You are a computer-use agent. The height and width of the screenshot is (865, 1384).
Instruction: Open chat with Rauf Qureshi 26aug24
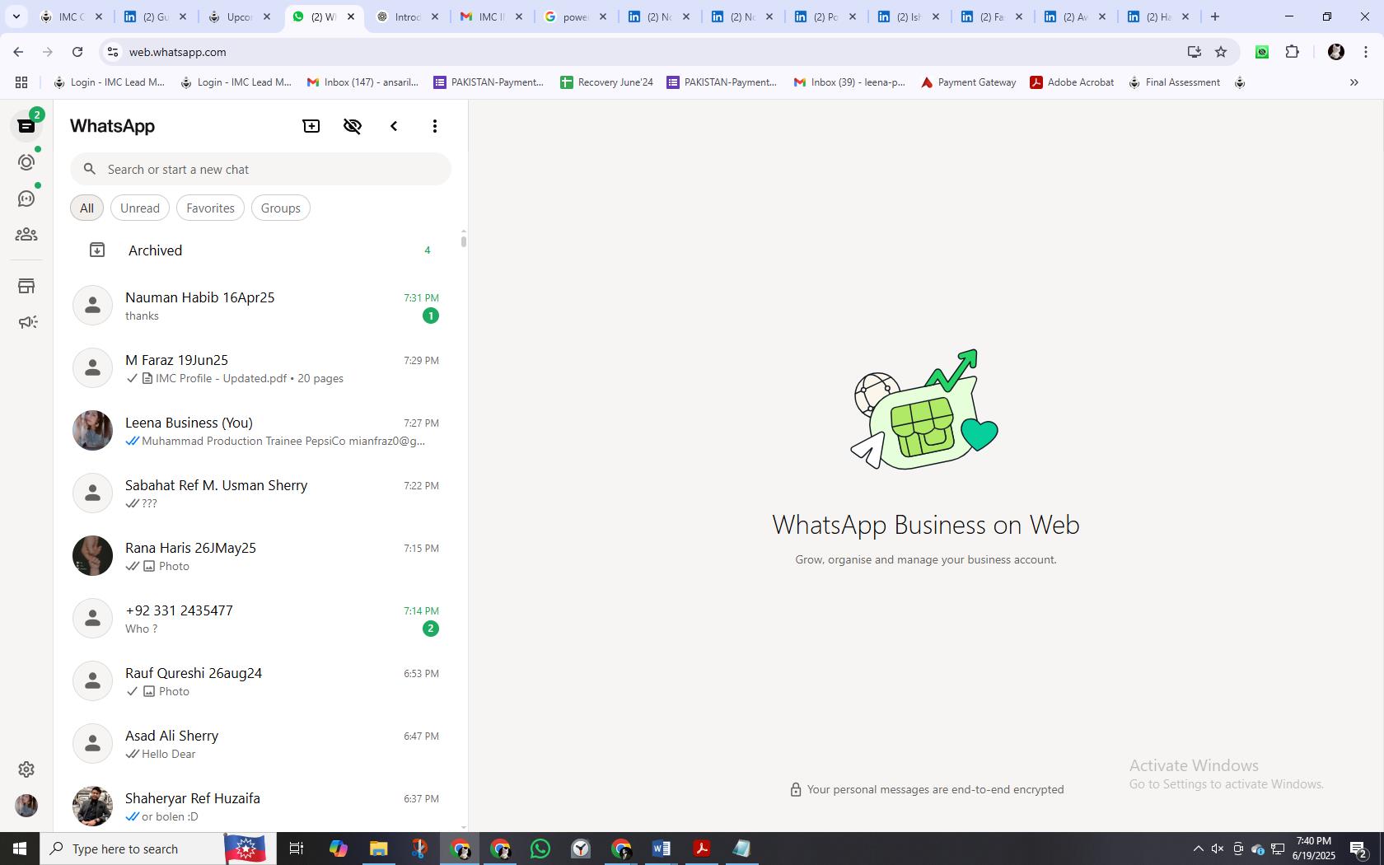[259, 681]
